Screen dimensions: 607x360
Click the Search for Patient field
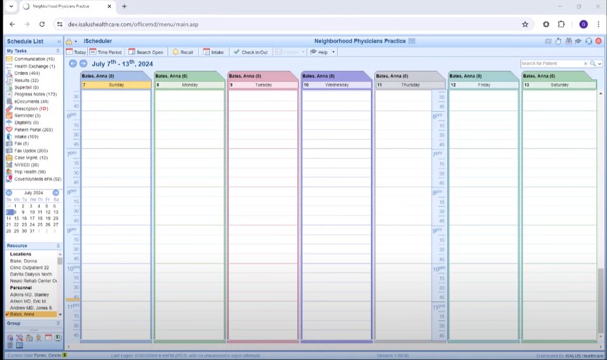coord(554,64)
